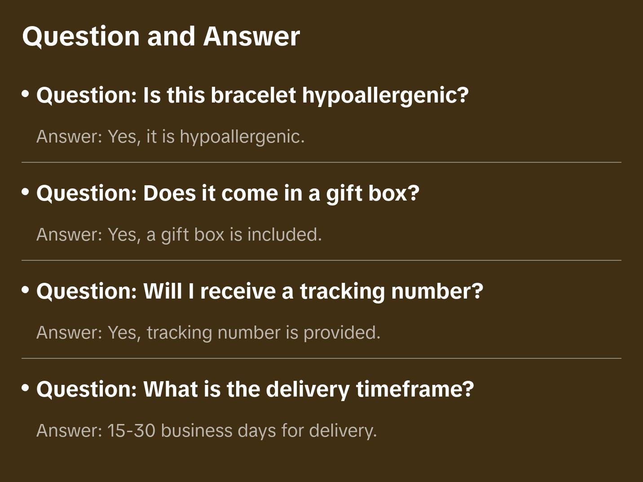
Task: Click bullet beside the delivery timeframe question
Action: coord(26,388)
